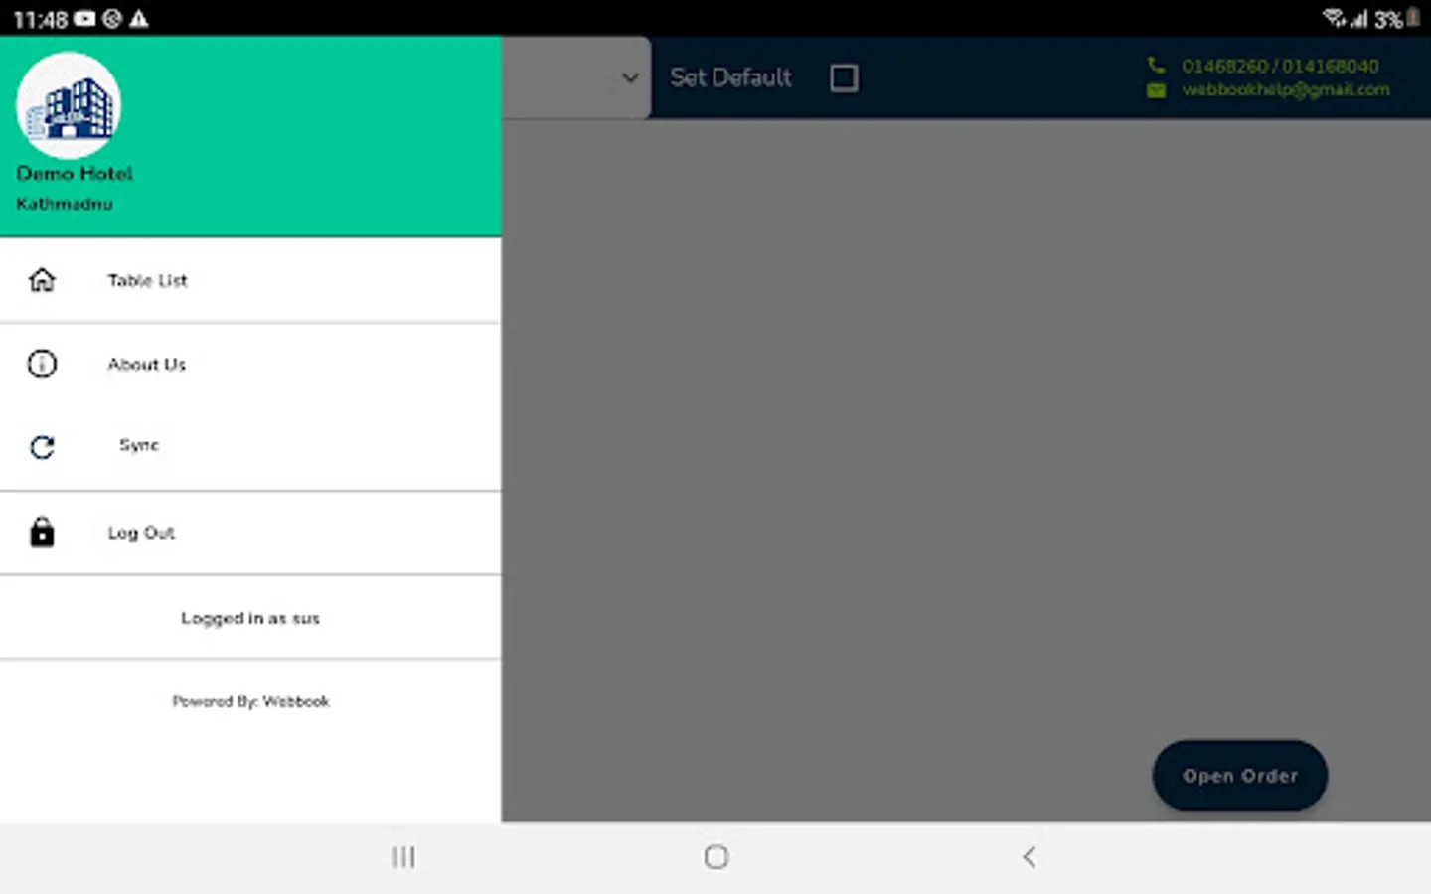The height and width of the screenshot is (894, 1431).
Task: Tap the warning triangle in status bar
Action: click(139, 18)
